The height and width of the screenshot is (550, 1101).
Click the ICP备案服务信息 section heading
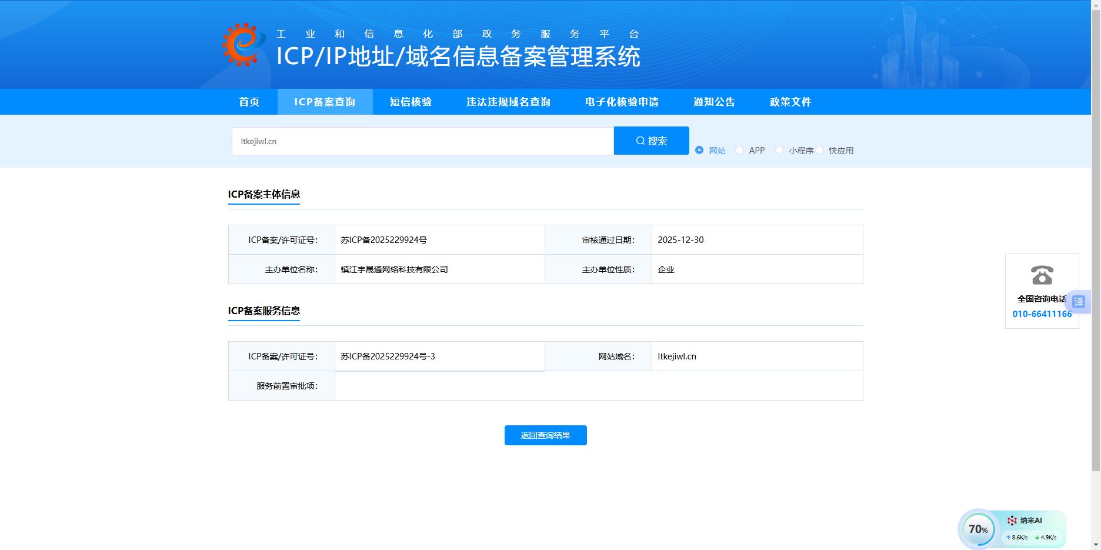click(x=264, y=311)
